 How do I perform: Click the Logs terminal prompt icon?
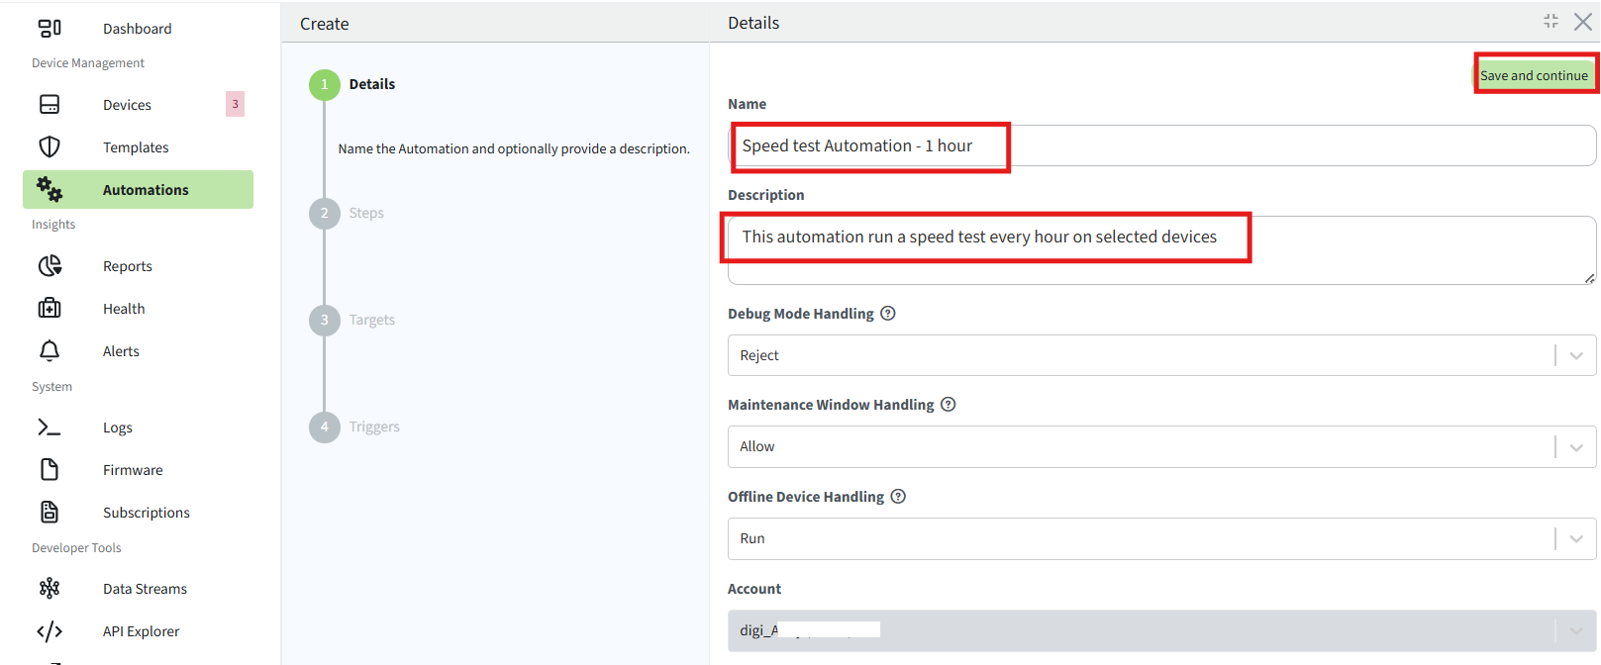click(50, 427)
